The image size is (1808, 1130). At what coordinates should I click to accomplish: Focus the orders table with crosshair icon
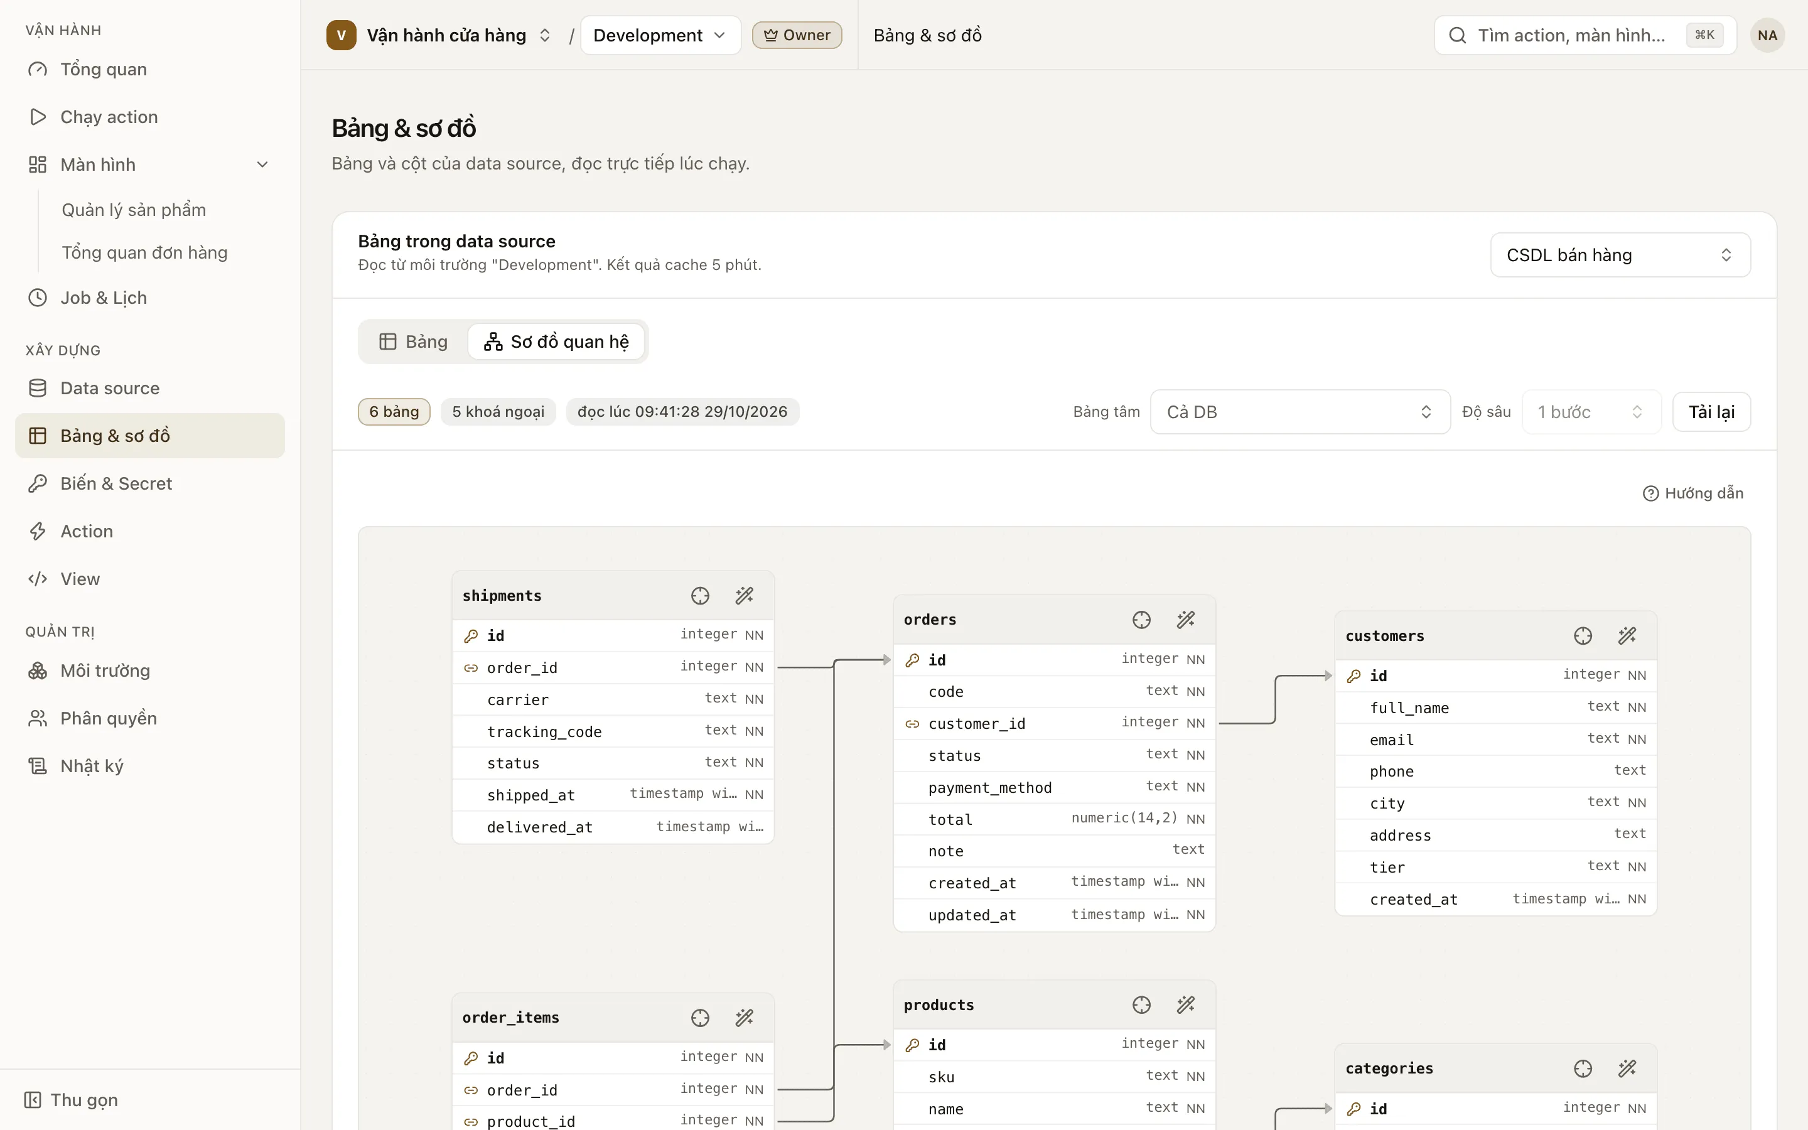coord(1141,620)
